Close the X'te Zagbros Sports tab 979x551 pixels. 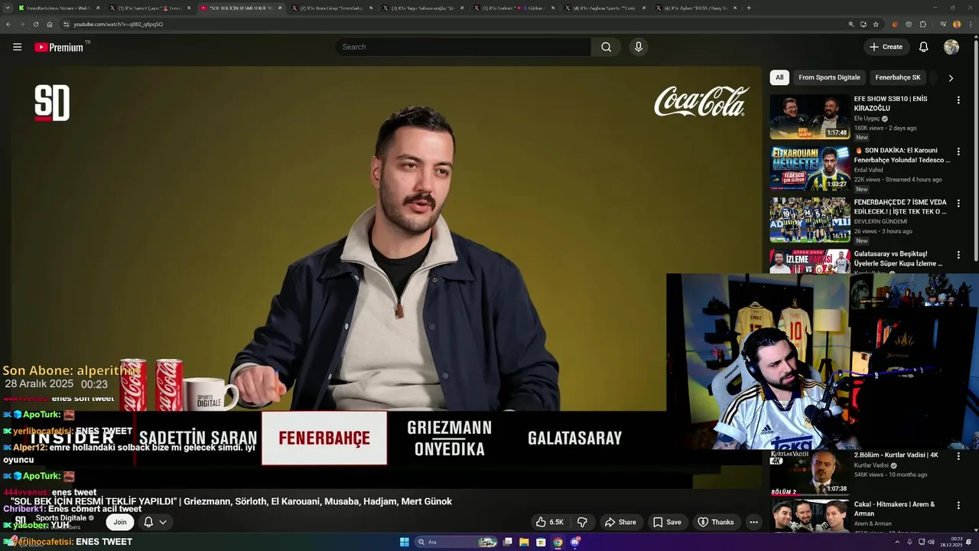[644, 8]
